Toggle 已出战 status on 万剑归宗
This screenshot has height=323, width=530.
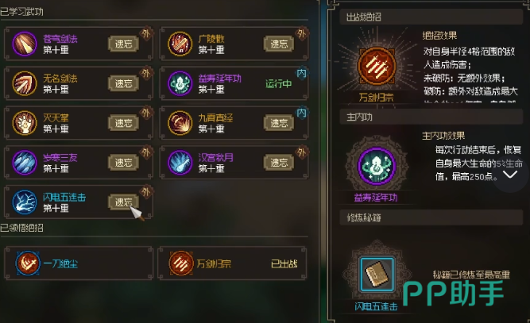pyautogui.click(x=284, y=263)
